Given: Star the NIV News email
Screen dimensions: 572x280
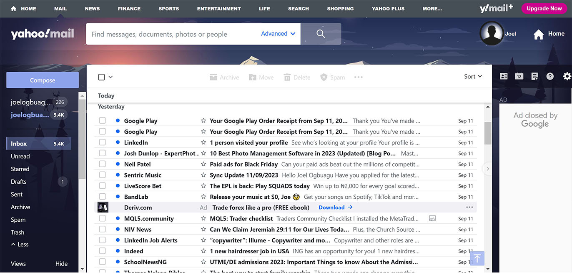Looking at the screenshot, I should 203,229.
